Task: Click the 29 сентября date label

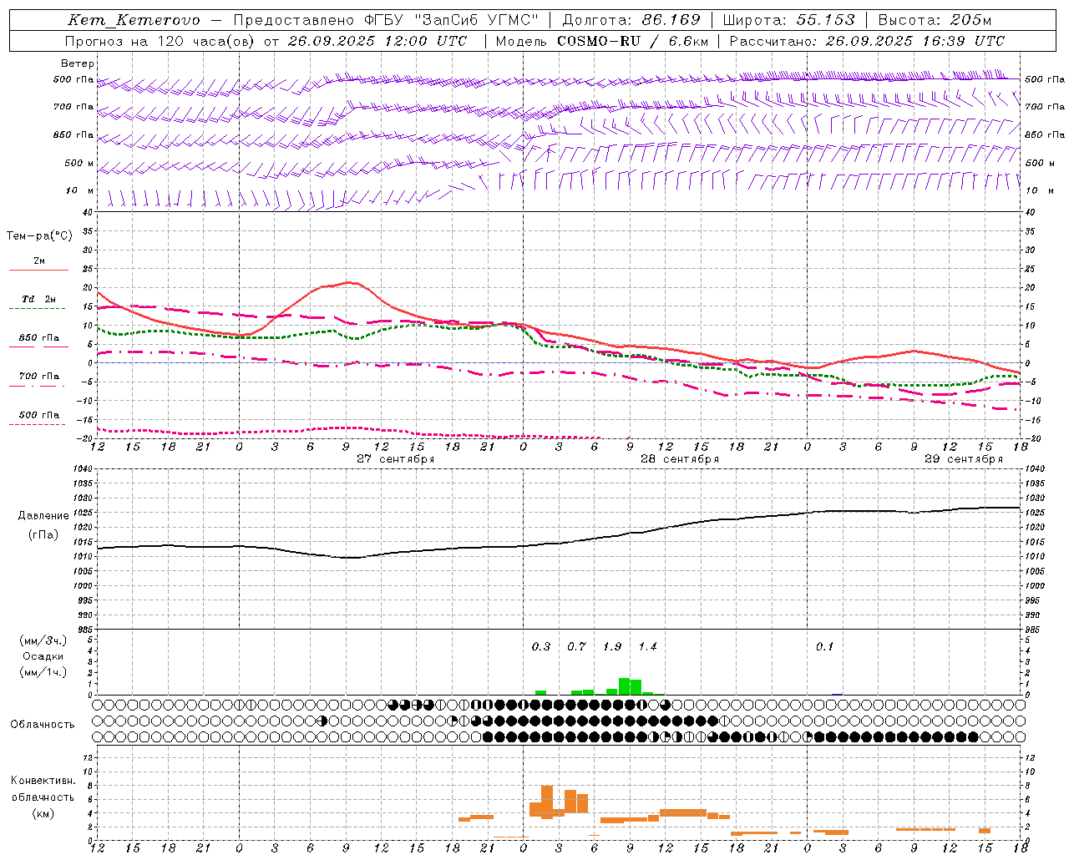Action: click(963, 459)
